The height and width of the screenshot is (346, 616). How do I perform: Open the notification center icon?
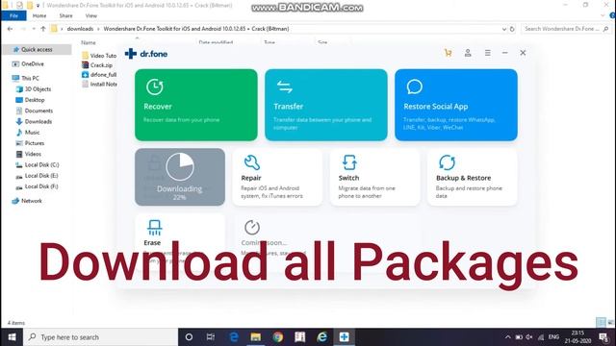pos(603,337)
